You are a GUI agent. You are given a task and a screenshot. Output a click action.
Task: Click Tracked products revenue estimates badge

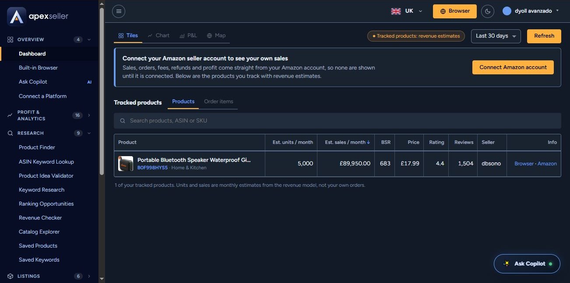[x=416, y=36]
